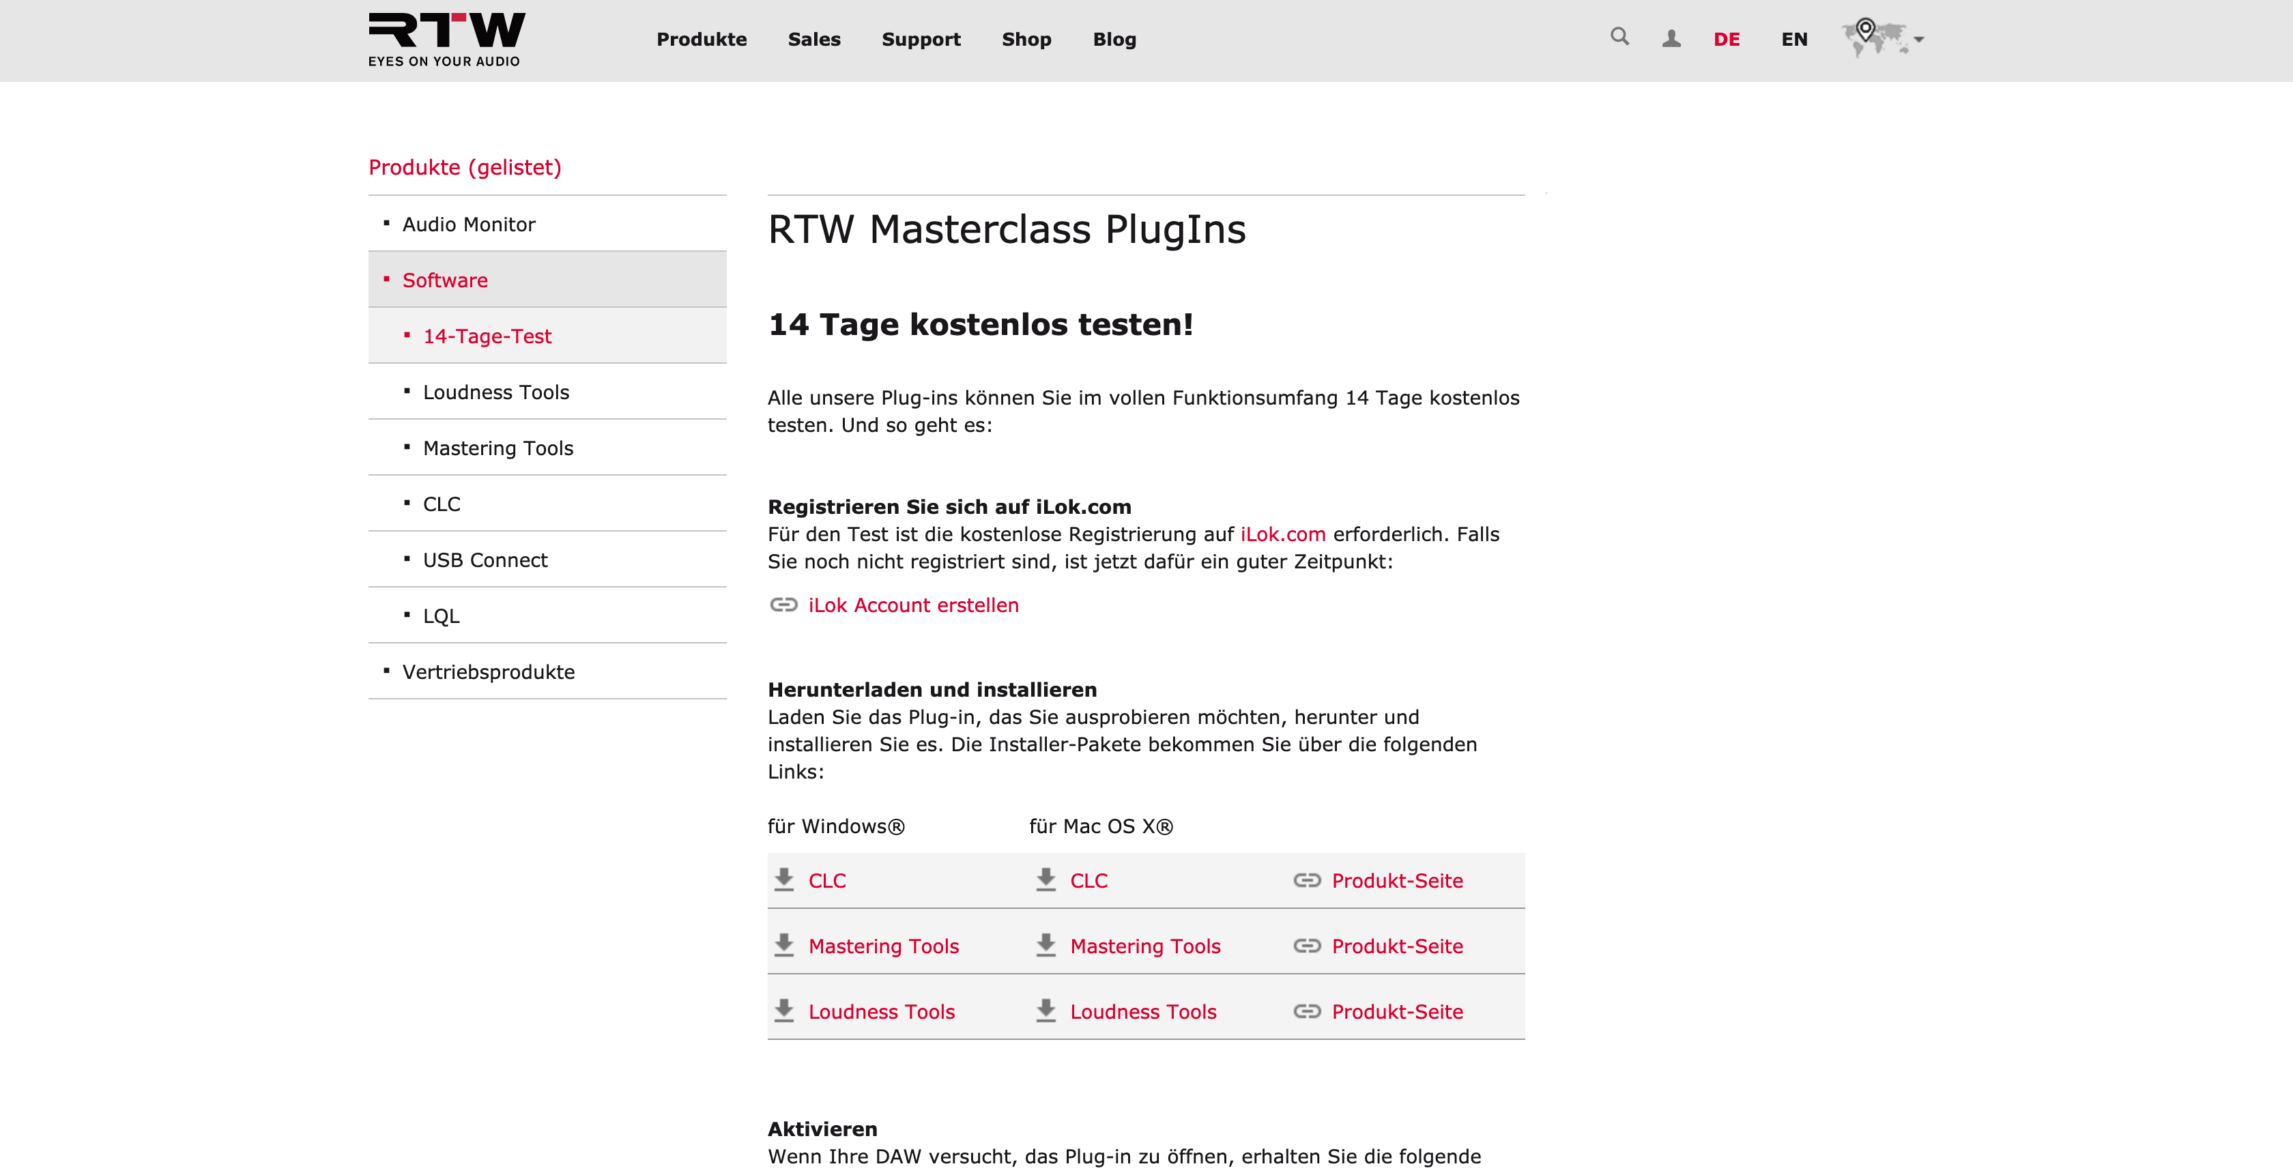Click 'Registrieren Sie sich auf iLok.com' heading
The height and width of the screenshot is (1175, 2293).
[x=949, y=506]
